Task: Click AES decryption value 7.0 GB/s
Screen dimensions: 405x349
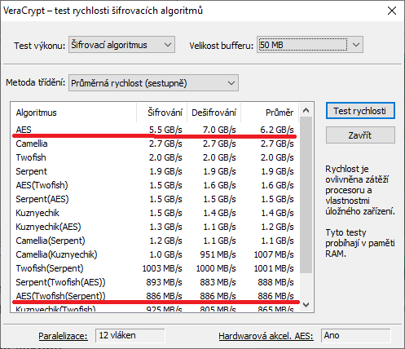Action: tap(219, 130)
